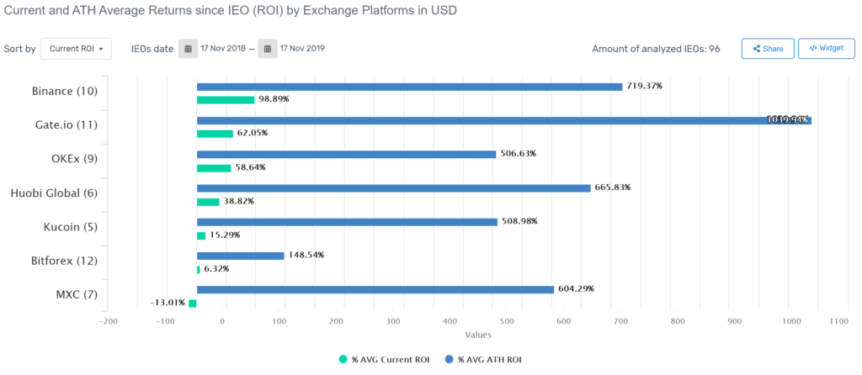
Task: Click the Share button
Action: [x=768, y=48]
